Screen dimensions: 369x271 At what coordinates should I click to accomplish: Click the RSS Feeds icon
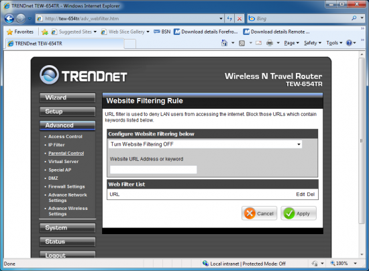[x=242, y=43]
